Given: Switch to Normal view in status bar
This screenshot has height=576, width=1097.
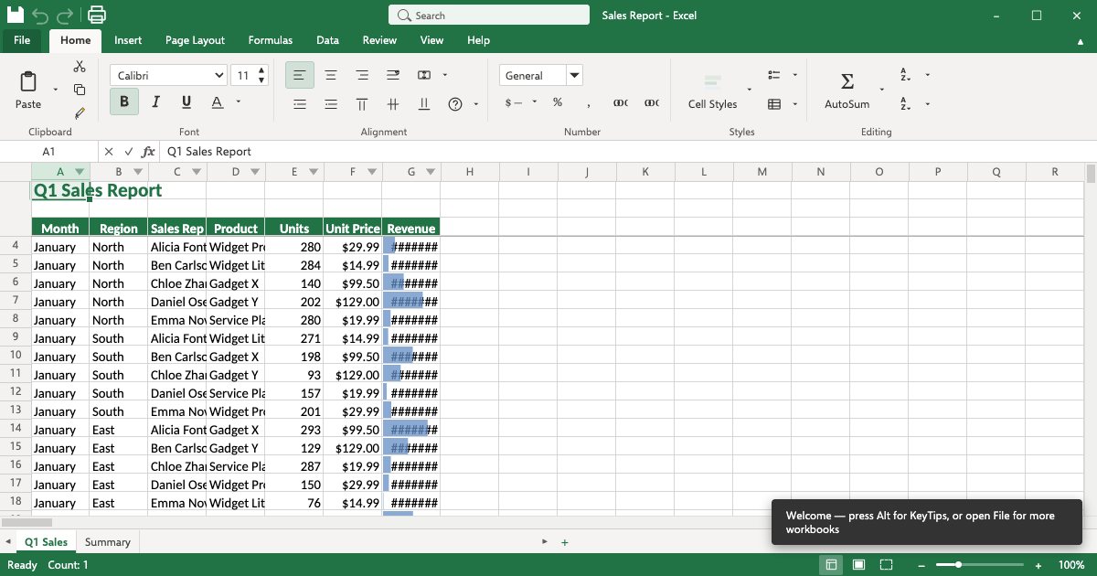Looking at the screenshot, I should pos(831,565).
